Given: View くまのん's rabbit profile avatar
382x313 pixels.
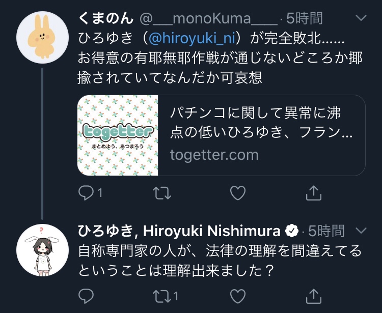Looking at the screenshot, I should 42,37.
